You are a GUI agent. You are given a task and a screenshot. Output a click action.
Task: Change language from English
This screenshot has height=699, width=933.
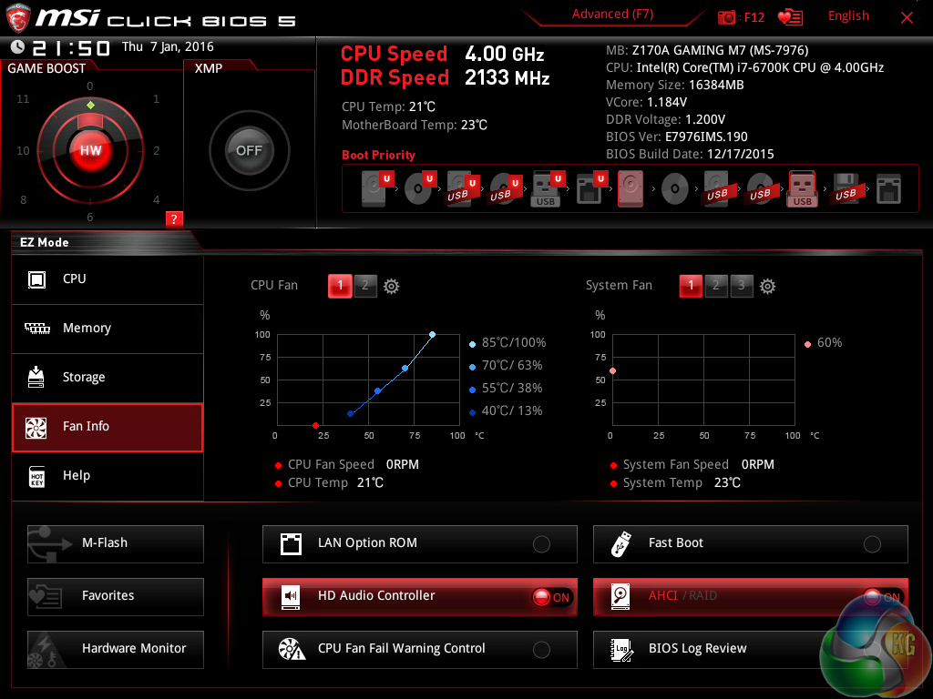[848, 16]
